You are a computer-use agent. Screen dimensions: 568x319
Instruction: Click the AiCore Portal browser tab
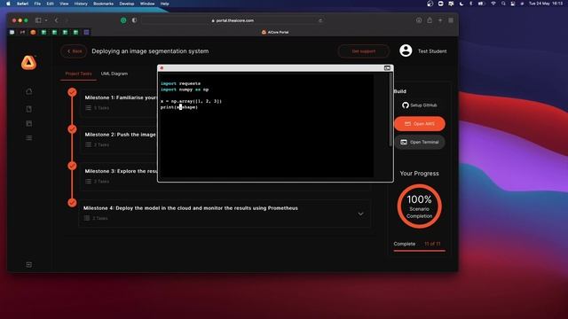coord(275,32)
